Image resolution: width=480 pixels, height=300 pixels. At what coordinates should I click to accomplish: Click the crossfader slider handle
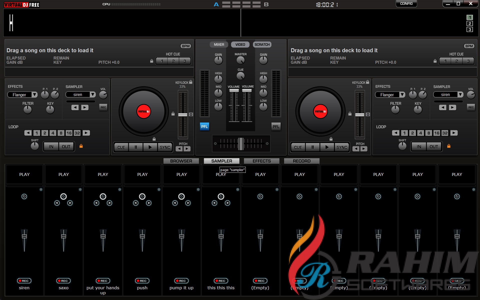coord(240,144)
